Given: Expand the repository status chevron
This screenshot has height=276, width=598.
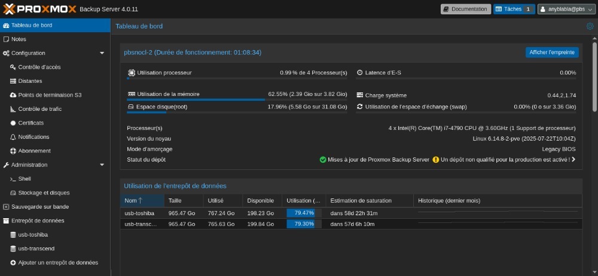Looking at the screenshot, I should [x=573, y=160].
